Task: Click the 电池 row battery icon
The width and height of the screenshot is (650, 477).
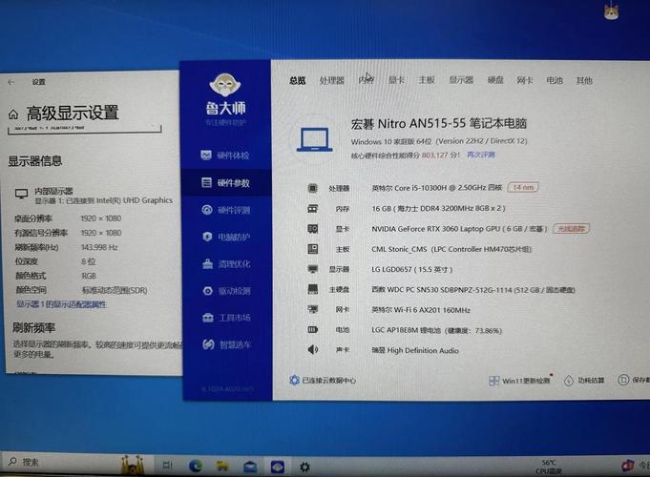Action: (312, 330)
